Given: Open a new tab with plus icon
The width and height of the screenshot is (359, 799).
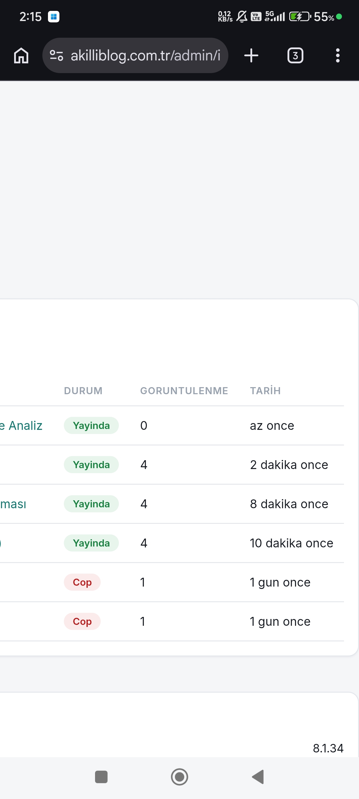Looking at the screenshot, I should tap(251, 55).
